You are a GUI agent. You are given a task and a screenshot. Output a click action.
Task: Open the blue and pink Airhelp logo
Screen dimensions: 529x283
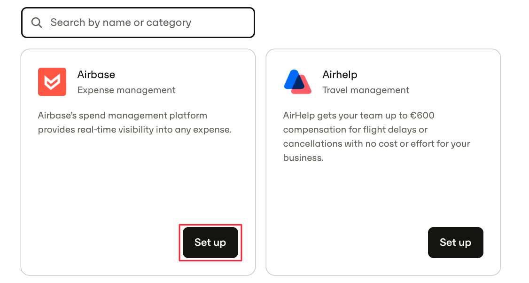297,82
